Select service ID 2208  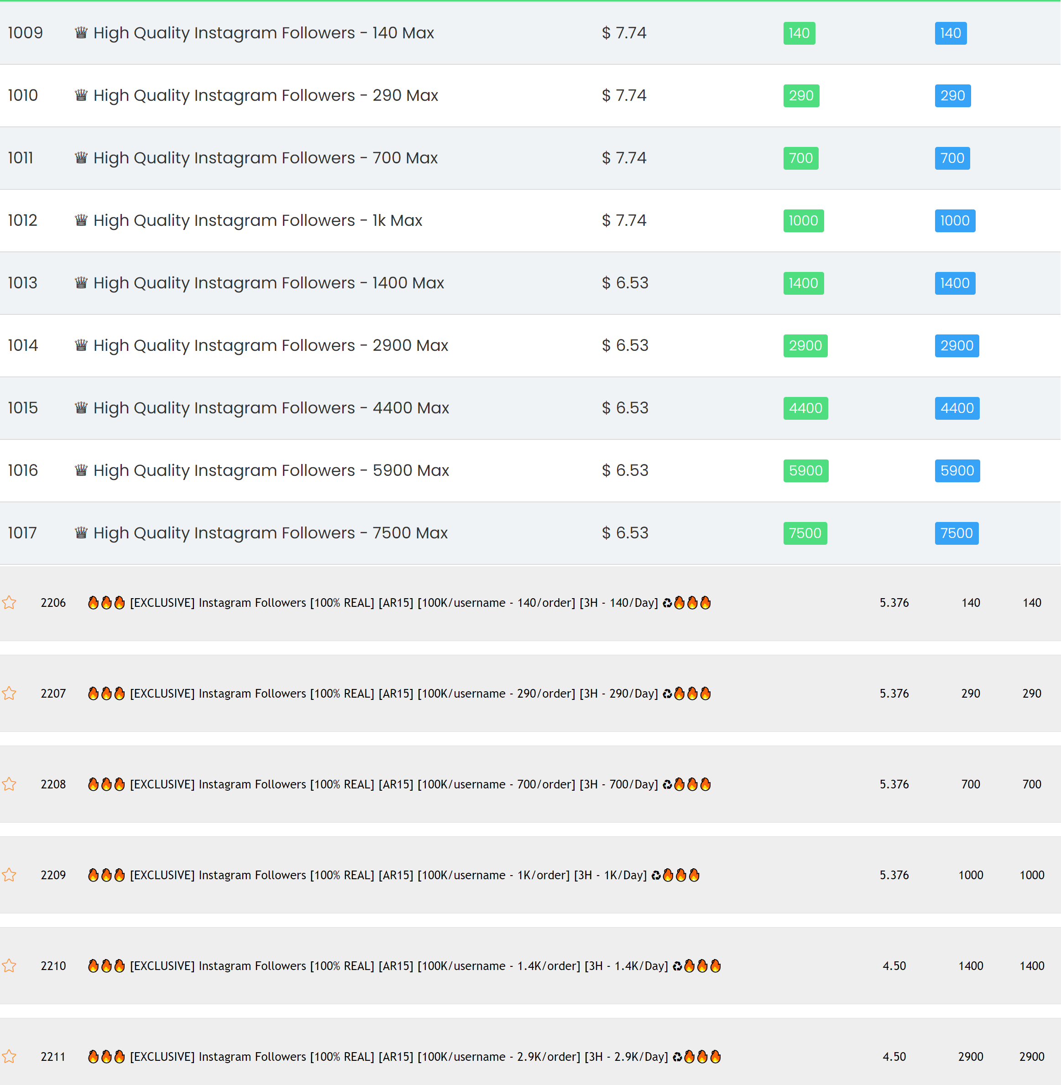click(53, 784)
